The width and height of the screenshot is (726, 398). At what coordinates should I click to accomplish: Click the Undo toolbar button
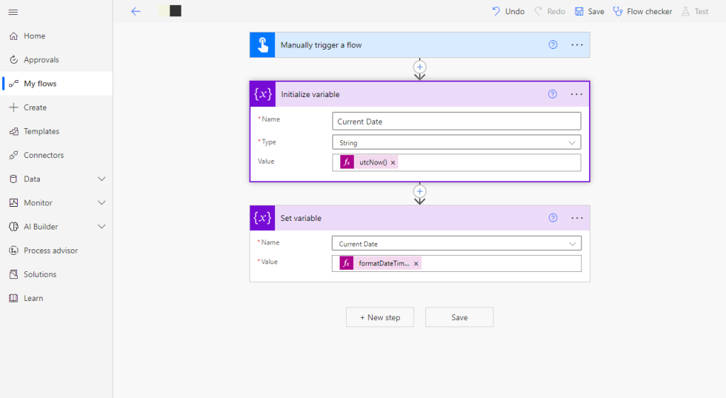coord(508,11)
